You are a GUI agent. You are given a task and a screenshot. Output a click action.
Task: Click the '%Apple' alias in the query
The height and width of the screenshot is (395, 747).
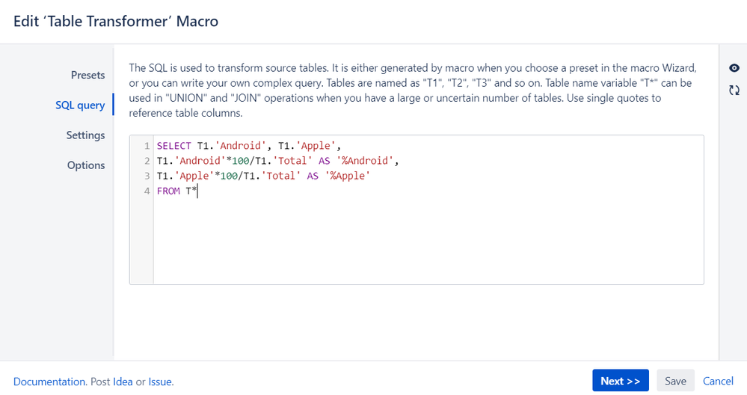click(x=348, y=176)
